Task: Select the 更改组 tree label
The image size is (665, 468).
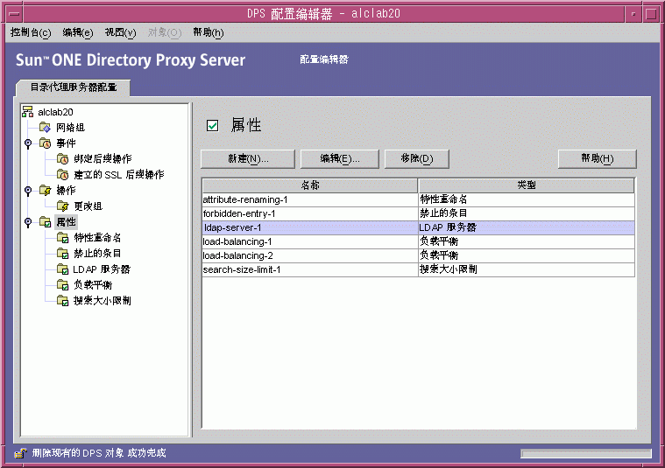Action: click(88, 206)
